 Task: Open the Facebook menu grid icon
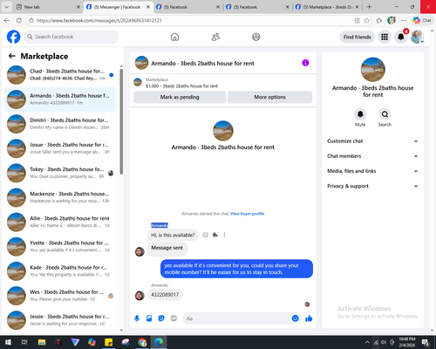pos(385,37)
